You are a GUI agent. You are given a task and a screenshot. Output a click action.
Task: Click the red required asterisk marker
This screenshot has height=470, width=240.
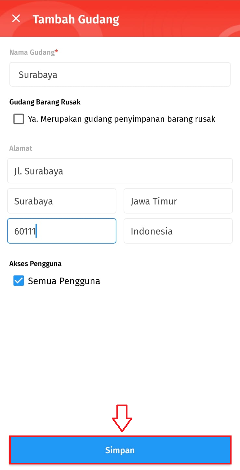57,51
